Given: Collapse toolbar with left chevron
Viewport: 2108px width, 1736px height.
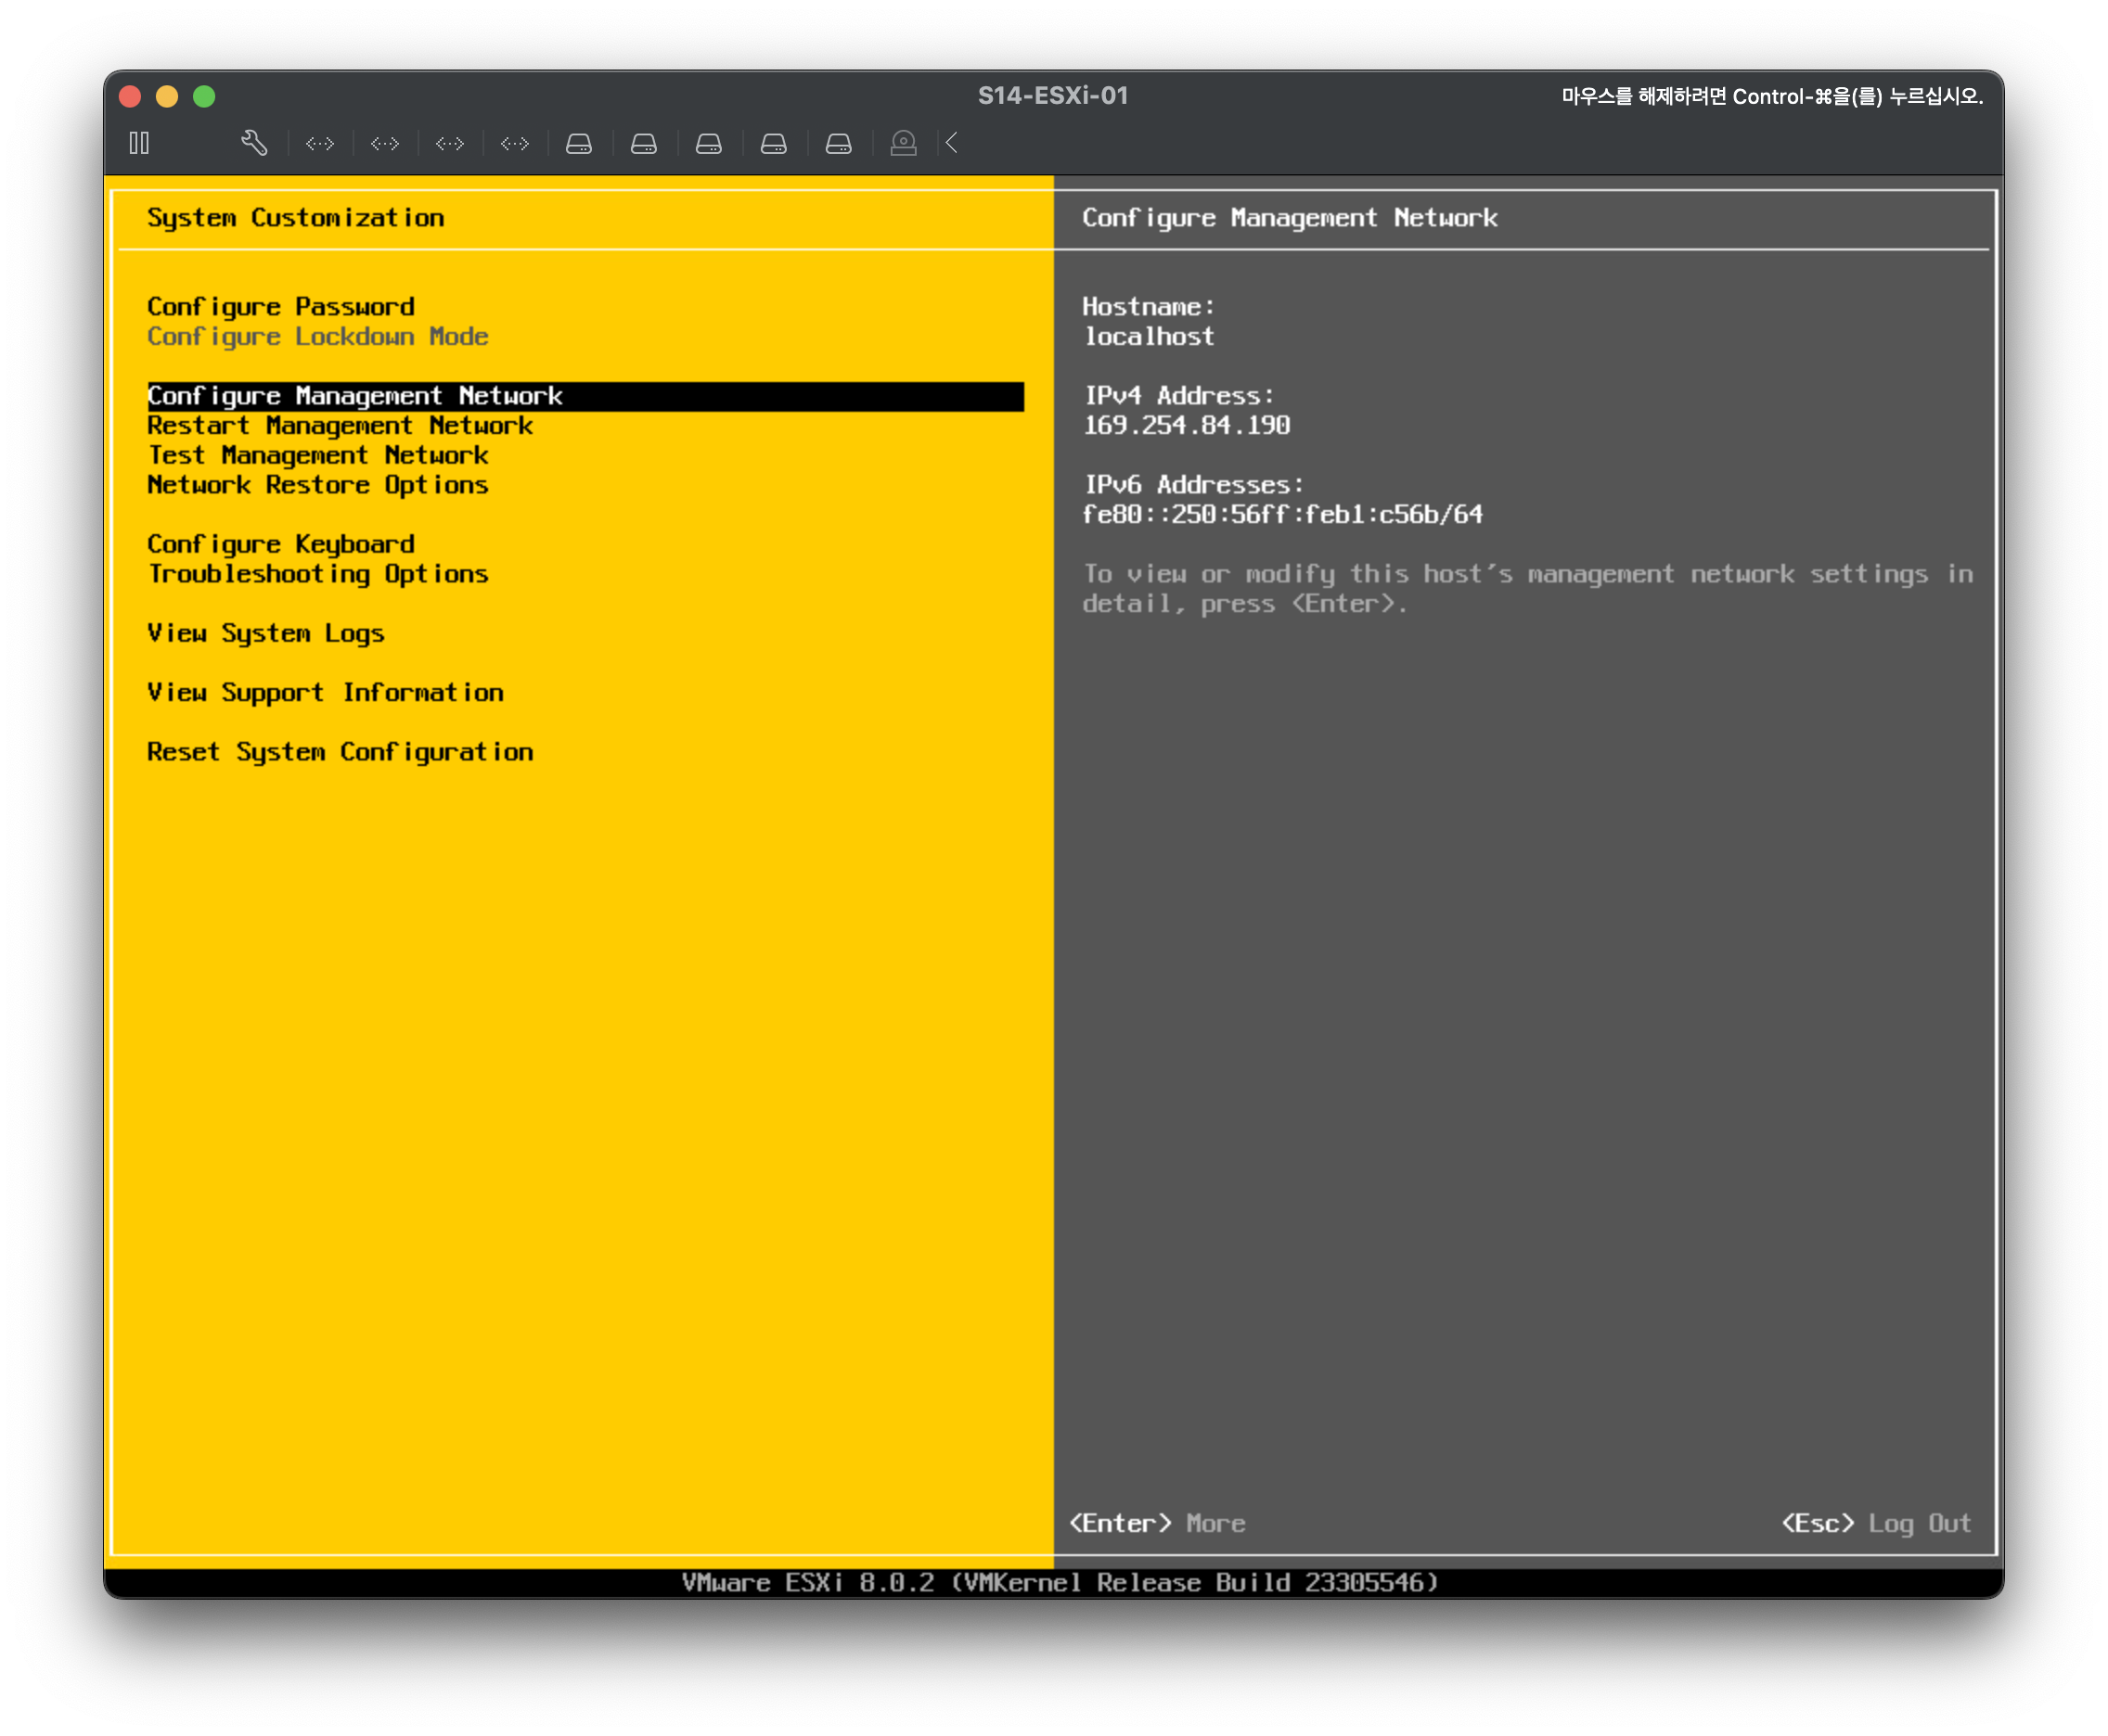Looking at the screenshot, I should pos(953,143).
